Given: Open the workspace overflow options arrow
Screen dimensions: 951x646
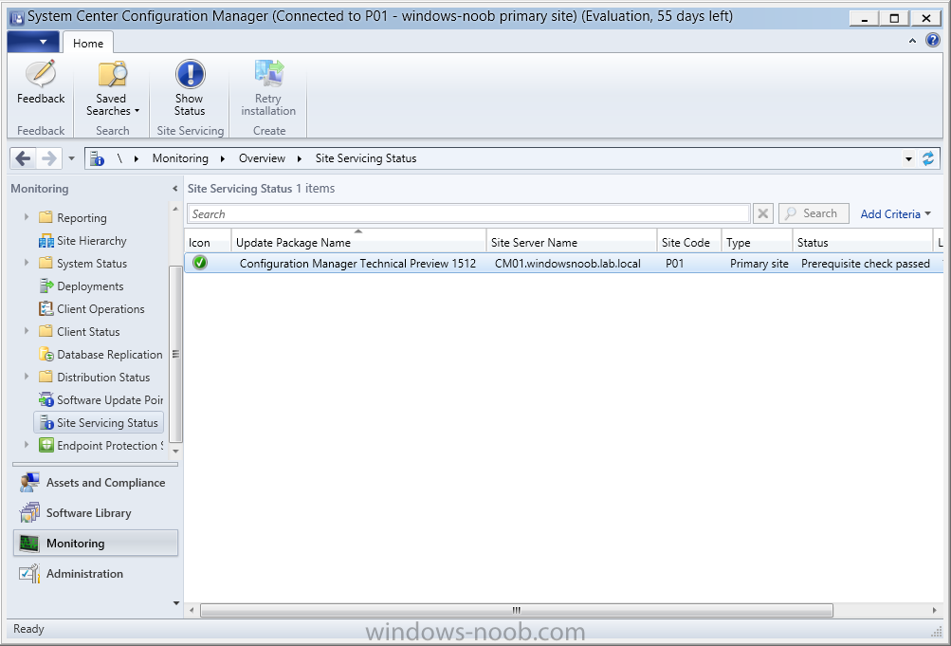Looking at the screenshot, I should click(x=176, y=603).
